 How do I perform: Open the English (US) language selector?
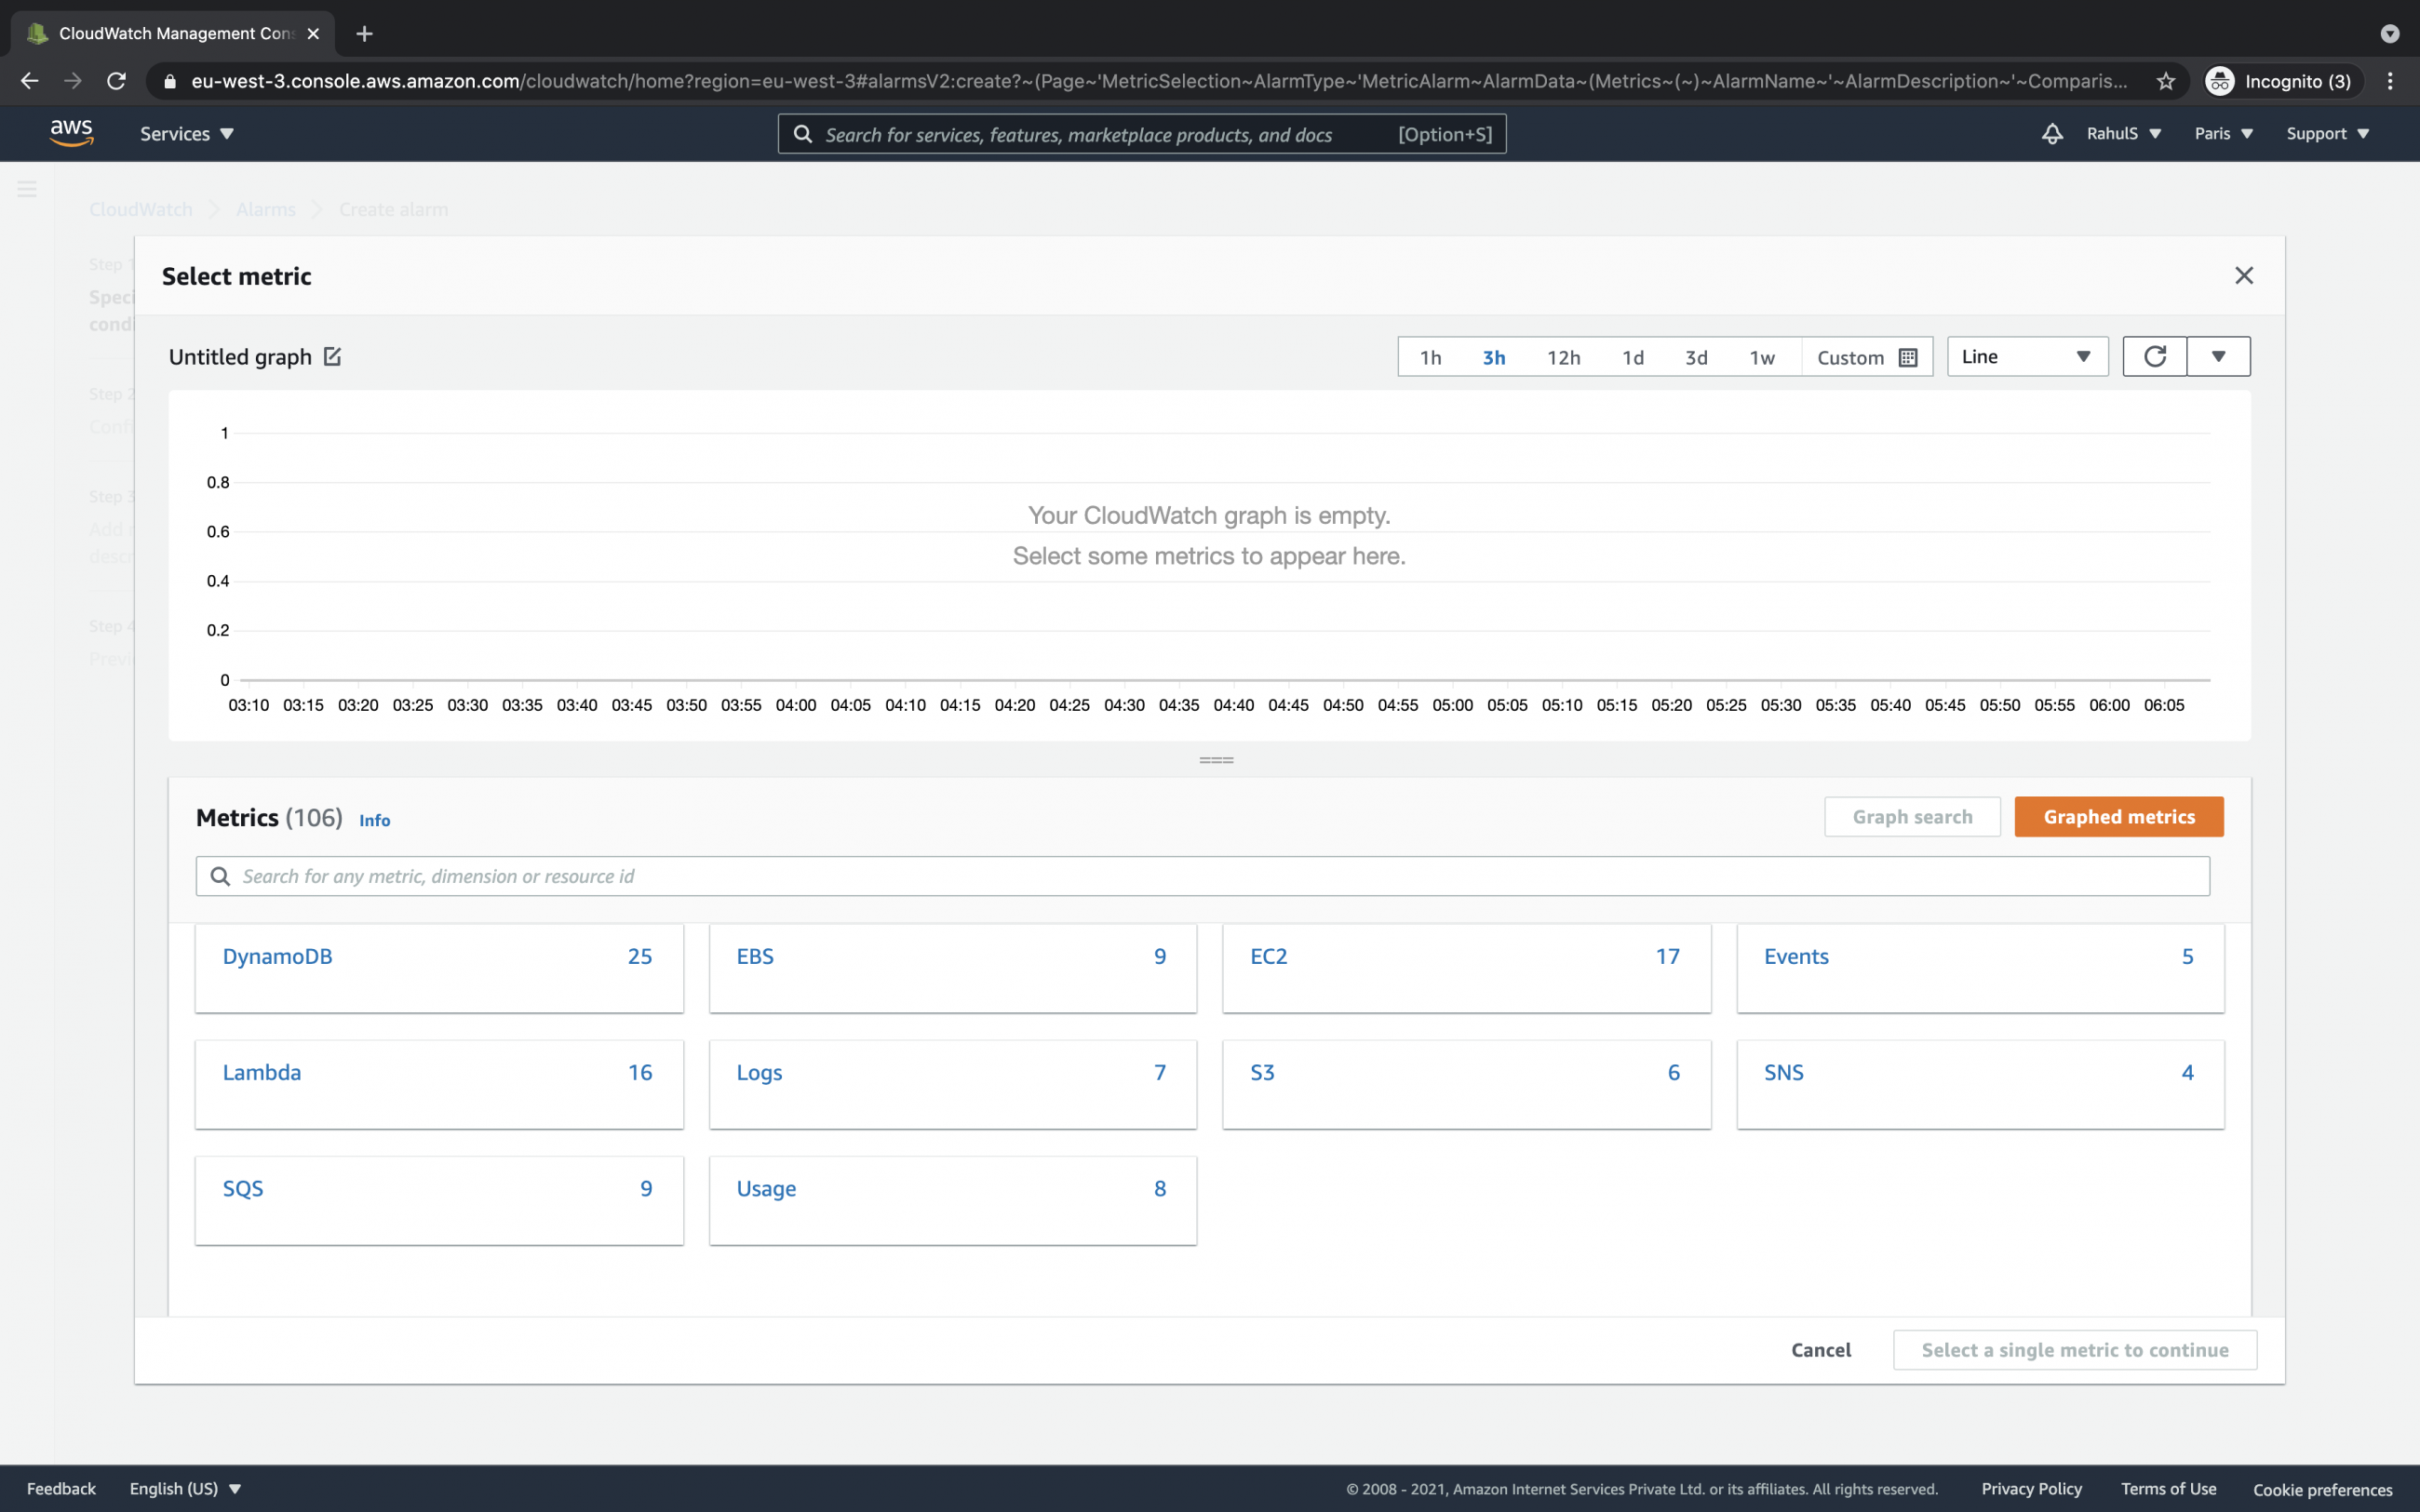pyautogui.click(x=185, y=1488)
